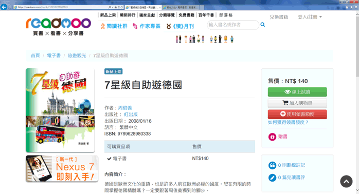Open the 百年千書 menu item
Viewport: 359px width, 194px height.
pyautogui.click(x=206, y=15)
